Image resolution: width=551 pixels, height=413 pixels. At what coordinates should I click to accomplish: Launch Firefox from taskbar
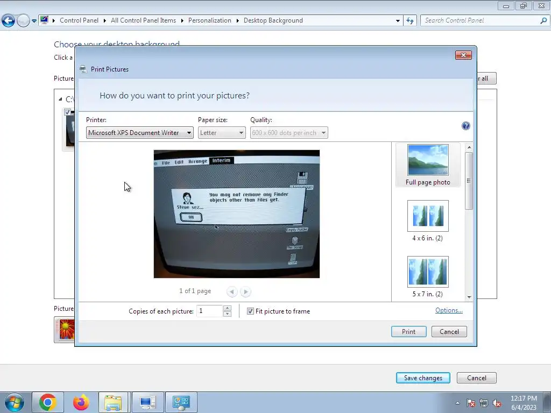[81, 402]
